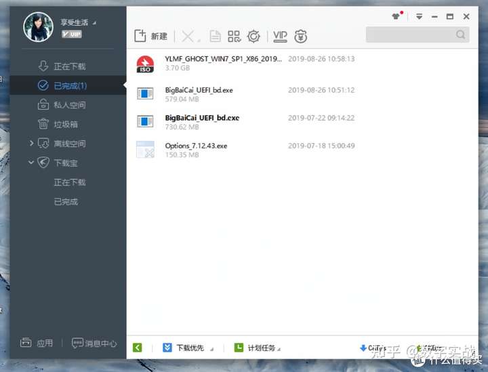Open the QR code grid icon

pos(234,36)
